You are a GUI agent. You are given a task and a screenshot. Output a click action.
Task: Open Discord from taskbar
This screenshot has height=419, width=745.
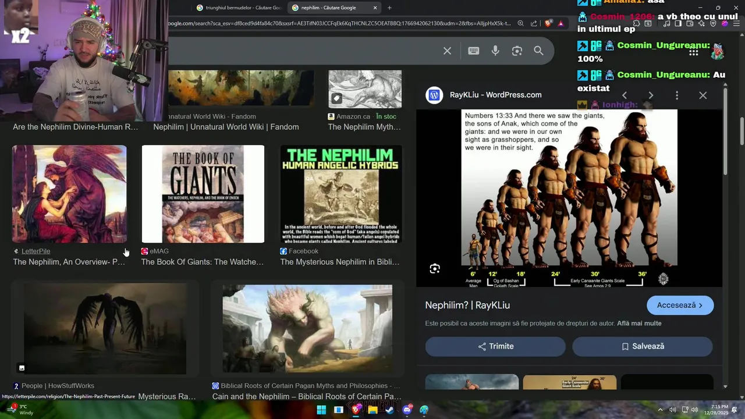407,410
